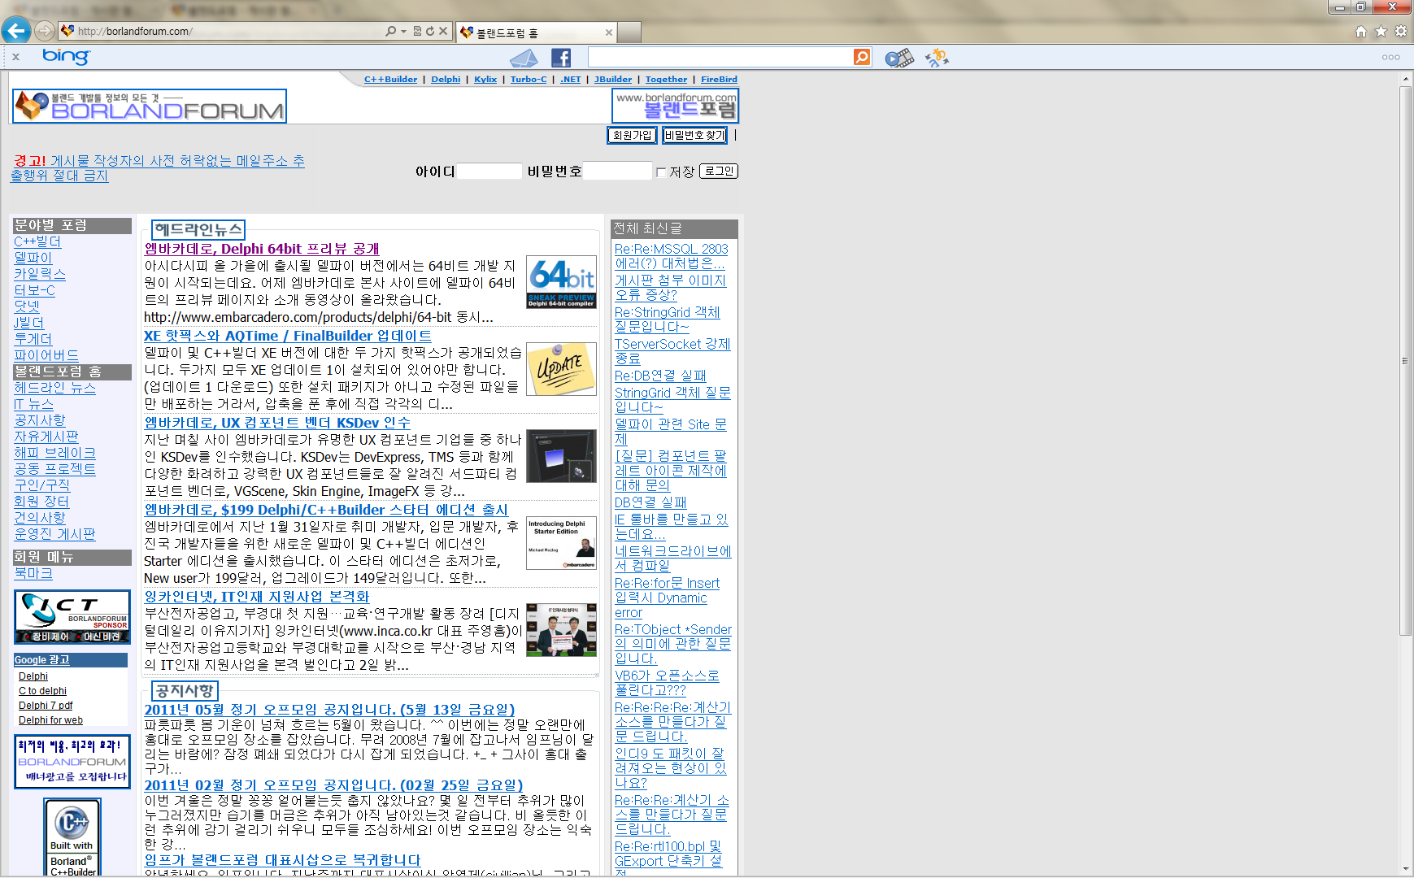Open the Facebook icon on Bing bar

coord(561,58)
